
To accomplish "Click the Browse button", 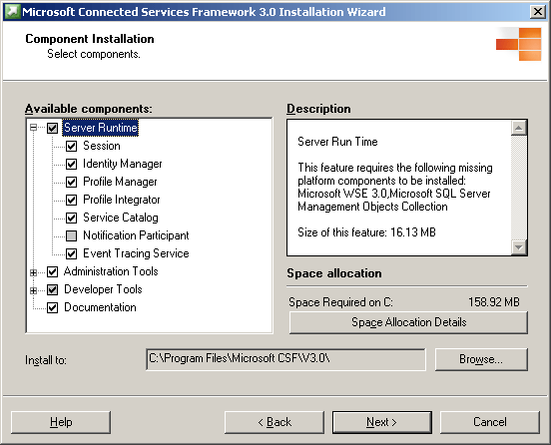I will (481, 359).
